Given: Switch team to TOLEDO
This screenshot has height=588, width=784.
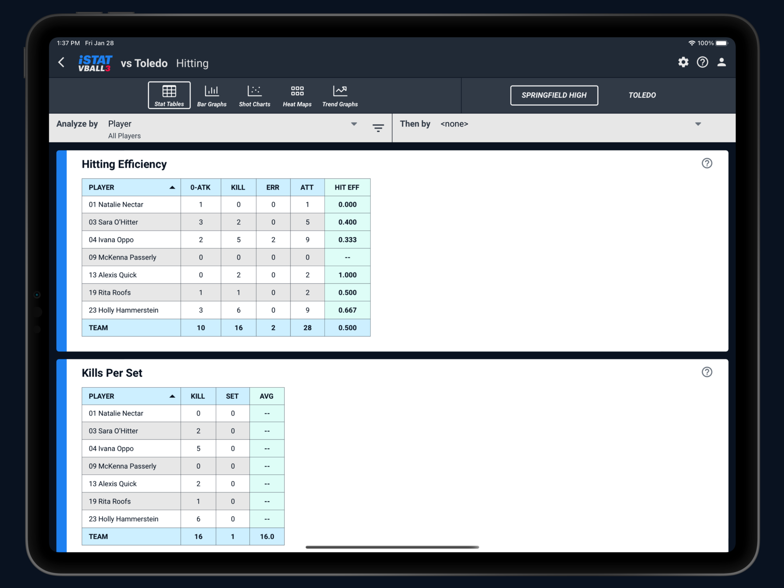Looking at the screenshot, I should pos(642,95).
